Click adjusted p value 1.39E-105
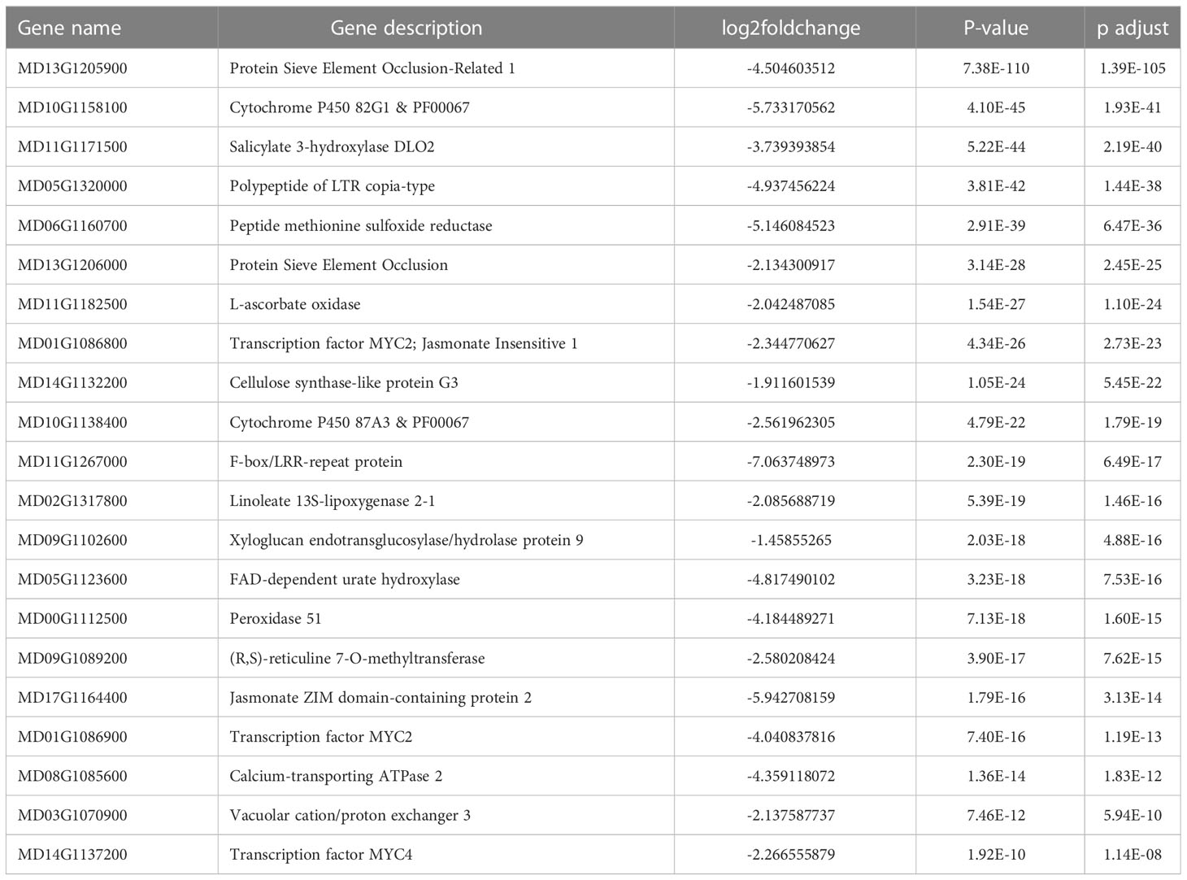 click(x=1133, y=68)
